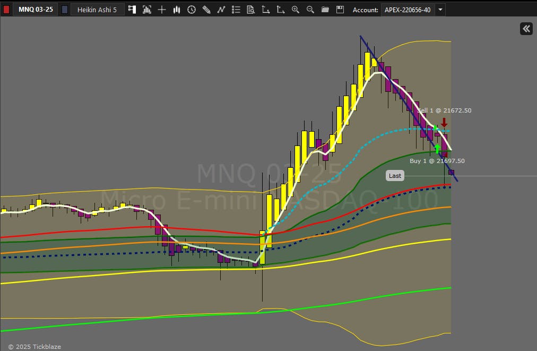Viewport: 537px width, 351px height.
Task: Click the red symbol link square
Action: point(6,9)
